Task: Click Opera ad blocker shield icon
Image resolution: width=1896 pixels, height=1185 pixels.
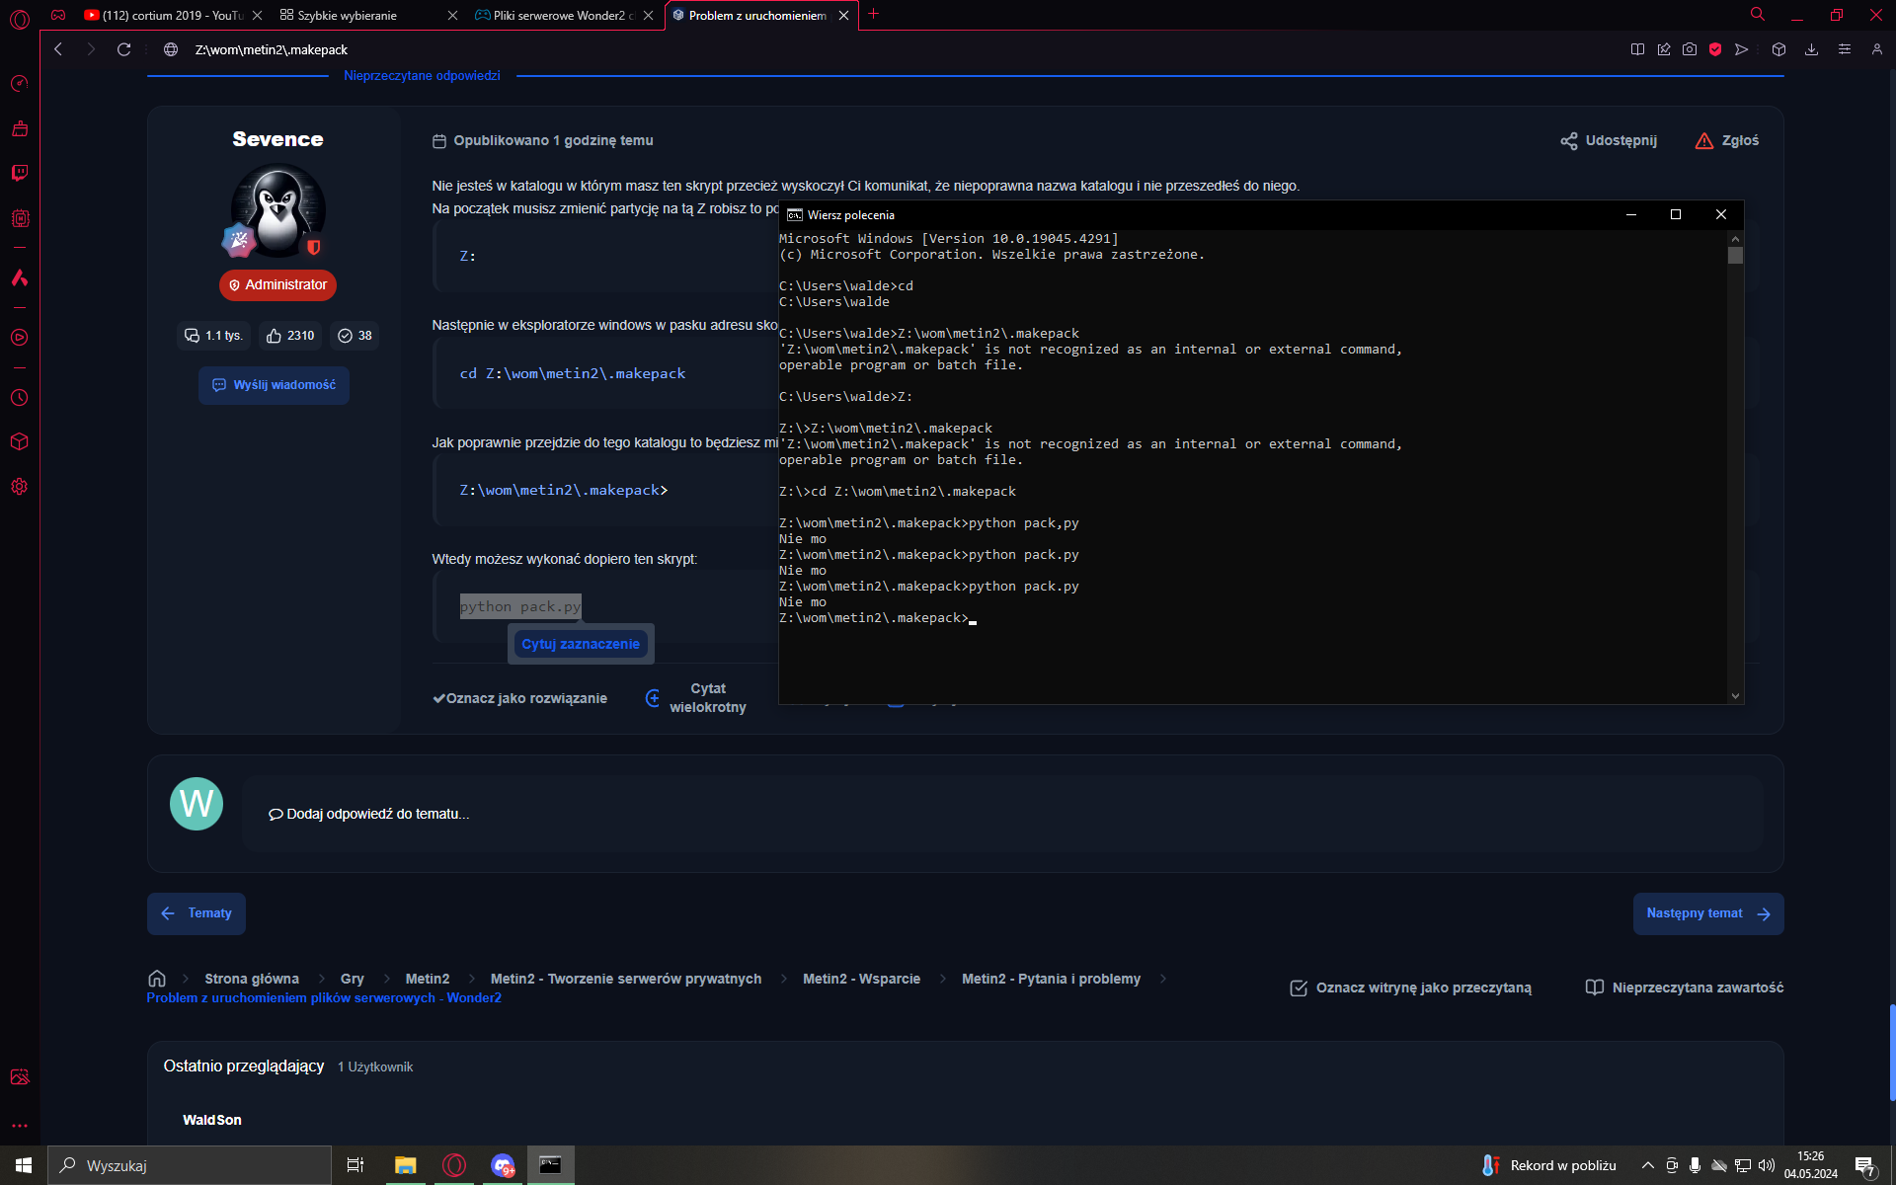Action: (x=1715, y=49)
